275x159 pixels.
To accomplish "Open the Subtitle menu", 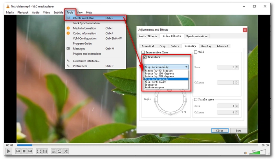I will (58, 13).
